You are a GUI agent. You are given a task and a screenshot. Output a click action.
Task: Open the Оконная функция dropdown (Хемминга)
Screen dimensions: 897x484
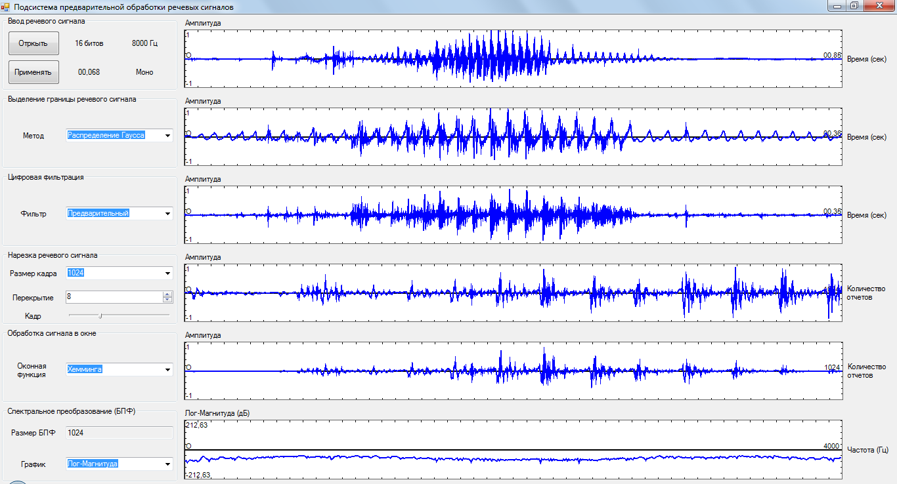coord(120,370)
